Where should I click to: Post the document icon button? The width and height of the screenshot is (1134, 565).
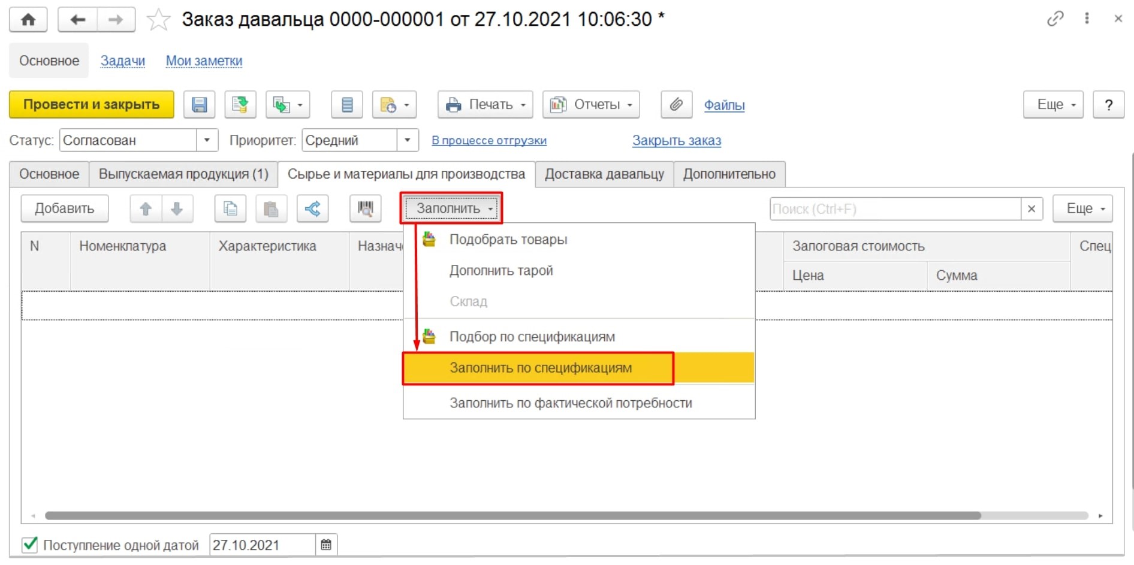pos(240,105)
